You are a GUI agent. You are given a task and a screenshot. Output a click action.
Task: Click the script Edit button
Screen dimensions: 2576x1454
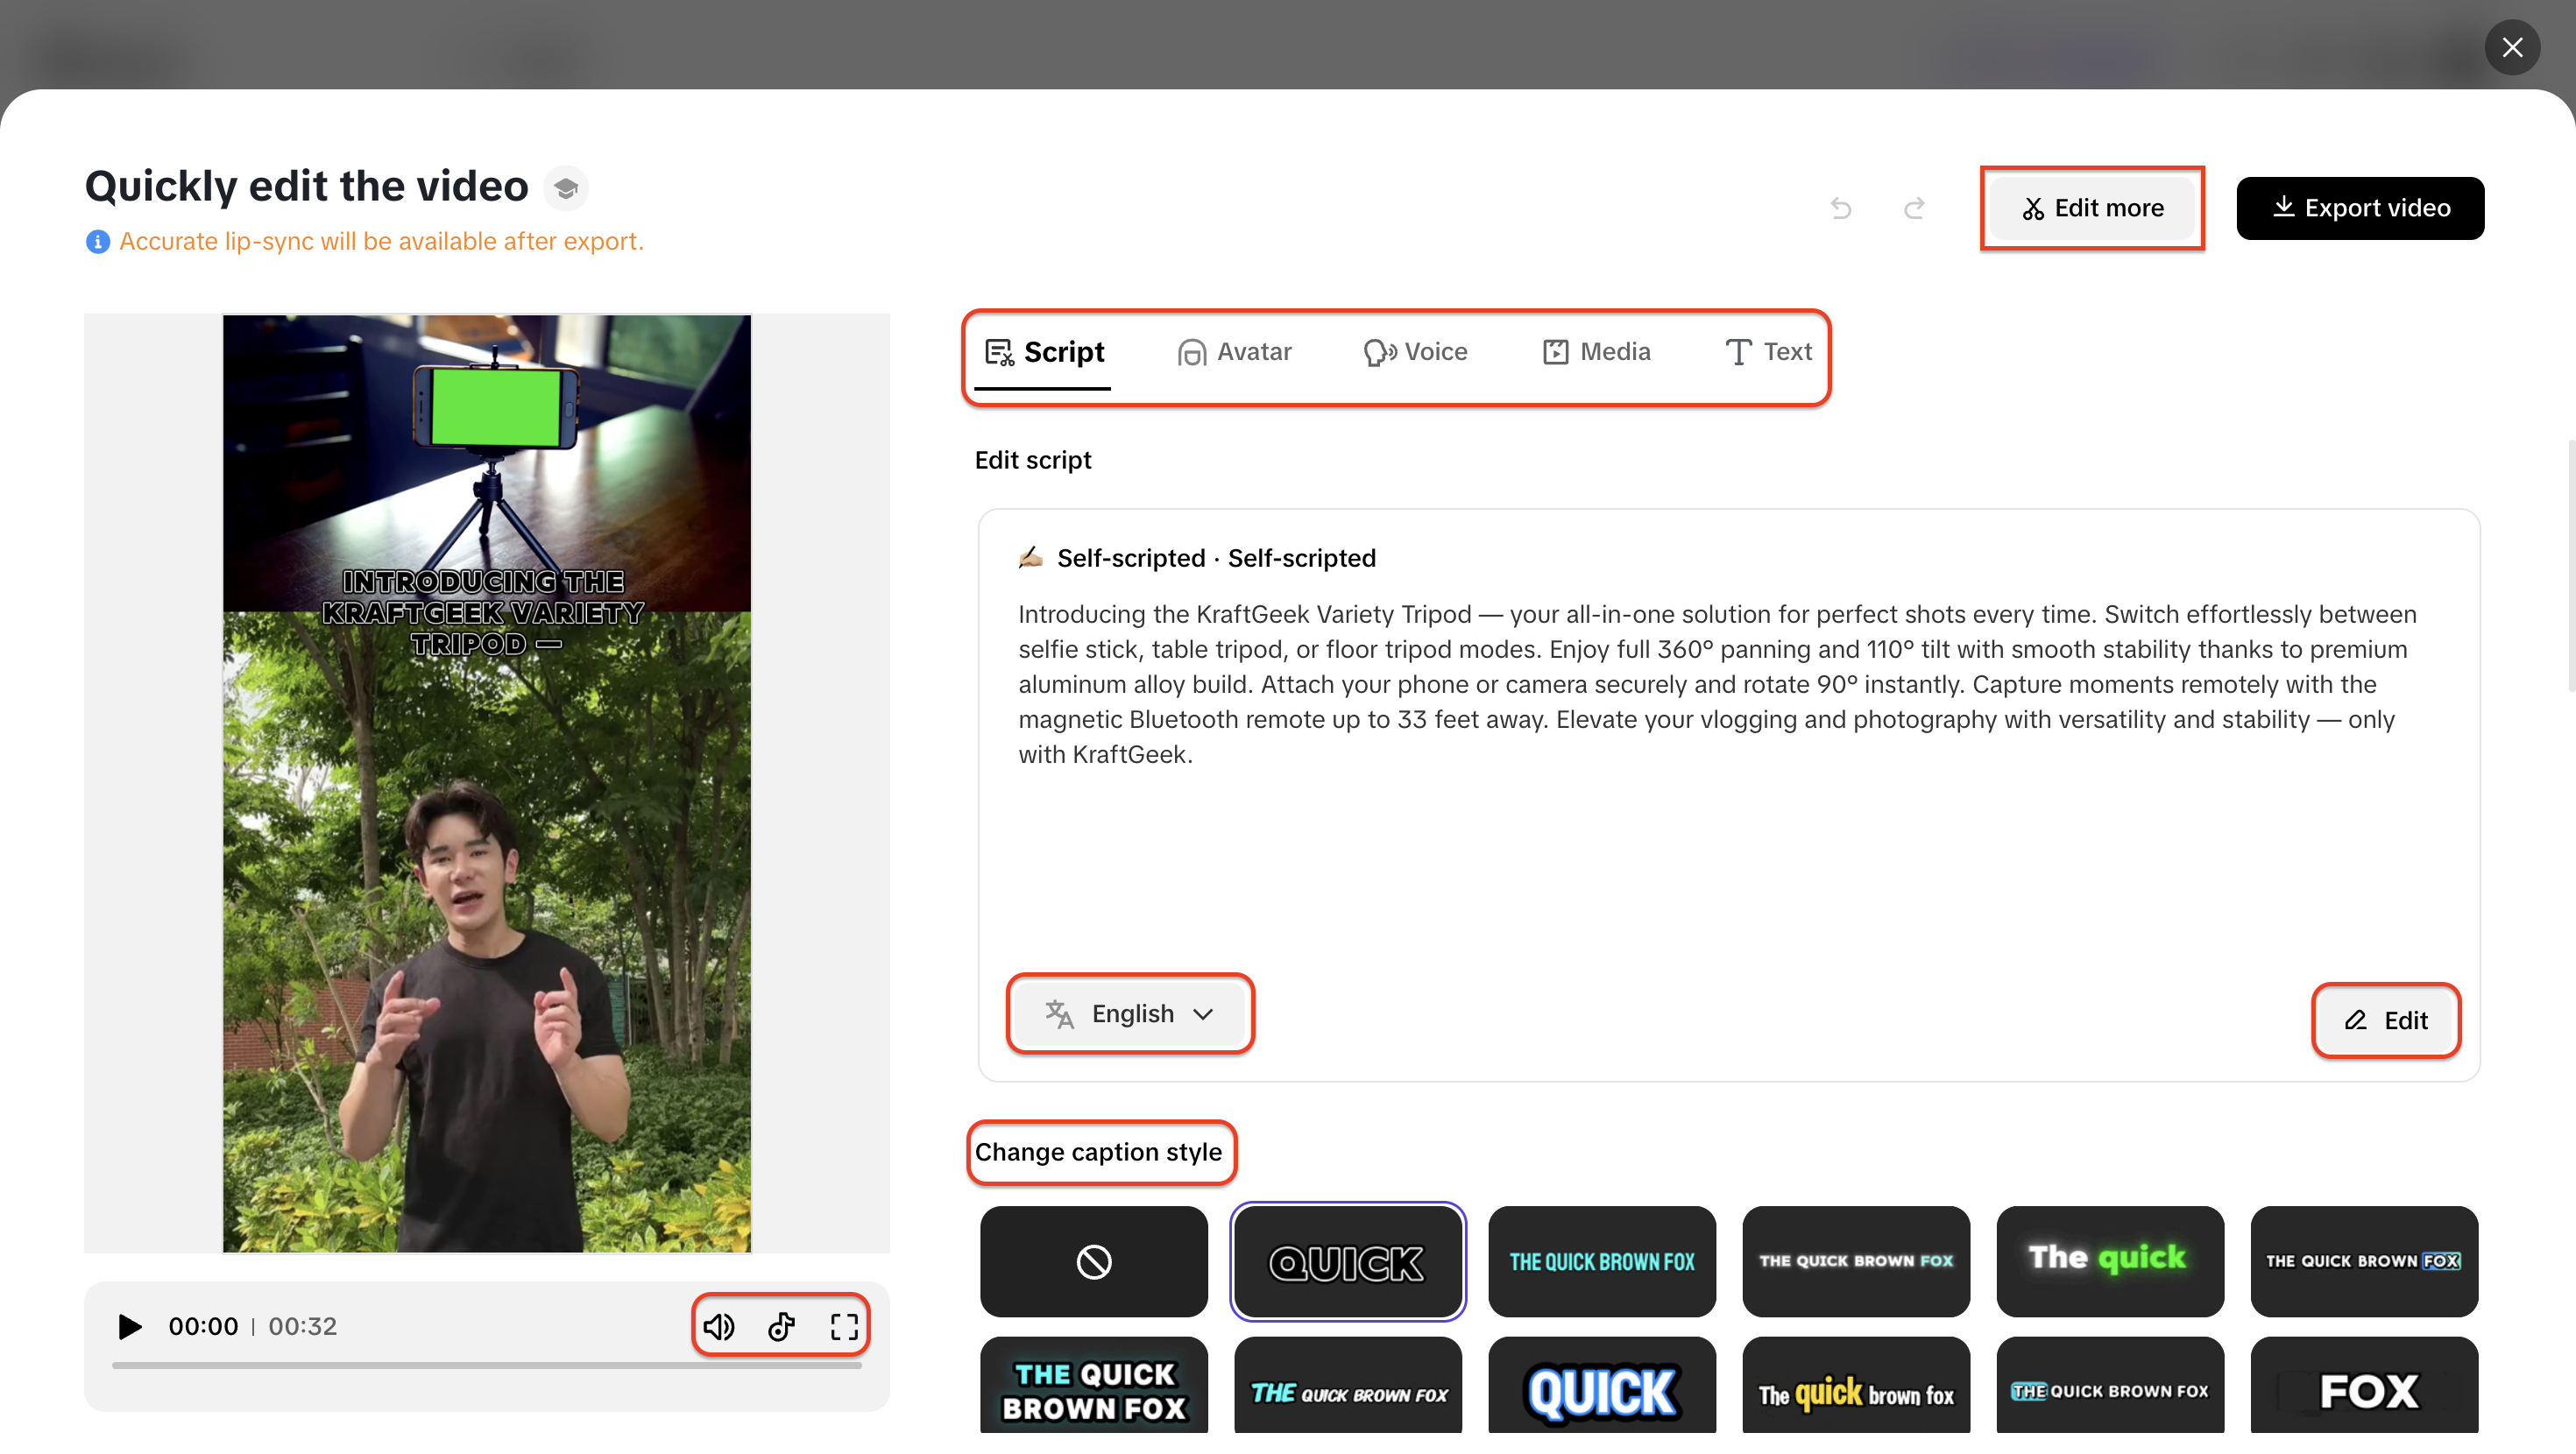coord(2386,1020)
